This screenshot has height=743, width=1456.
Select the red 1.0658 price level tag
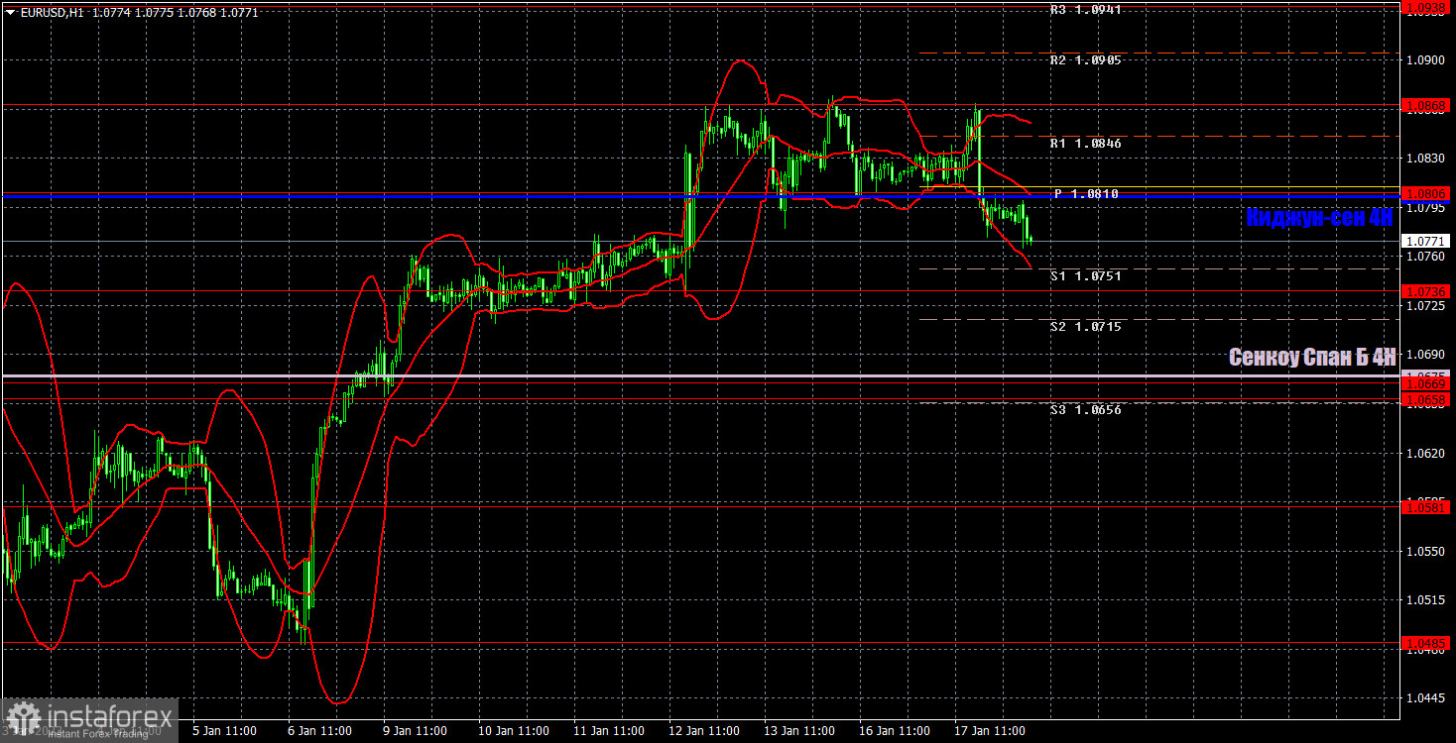pos(1426,399)
